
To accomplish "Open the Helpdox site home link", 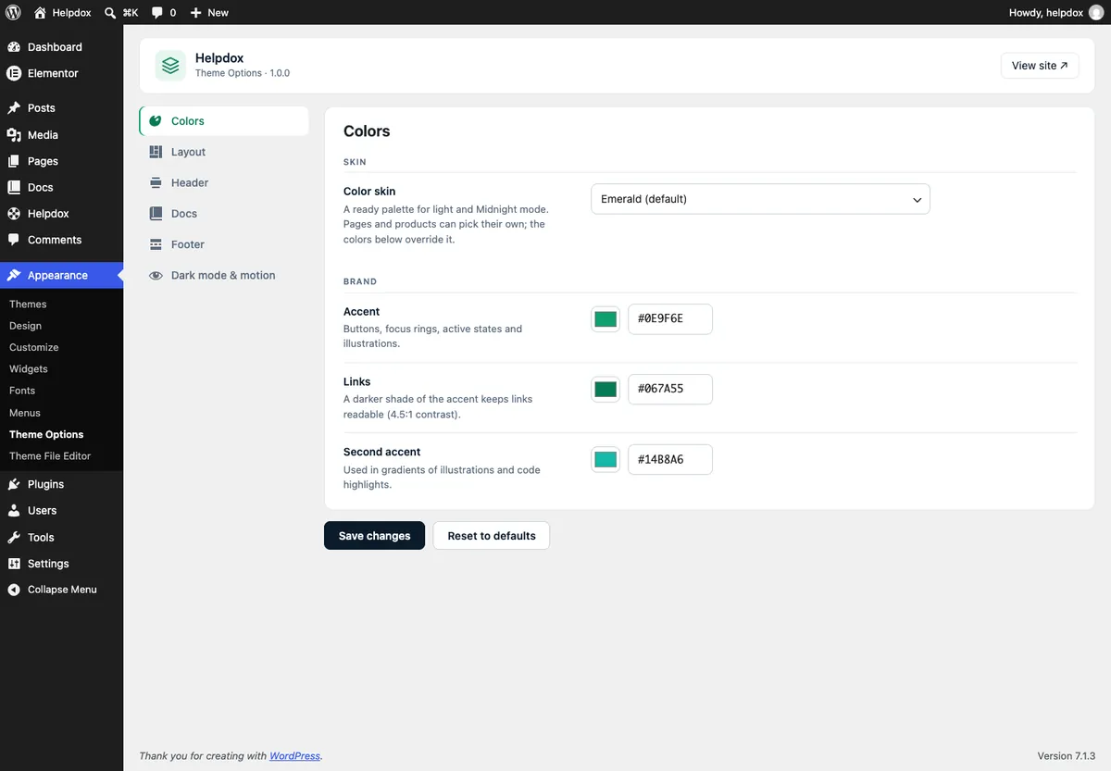I will (x=62, y=13).
